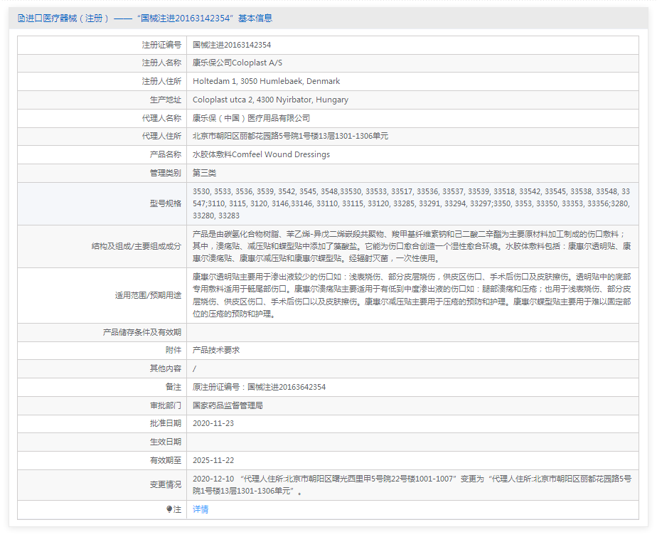Screen dimensions: 657x537
Task: Click the 审批部门 label
Action: 166,405
